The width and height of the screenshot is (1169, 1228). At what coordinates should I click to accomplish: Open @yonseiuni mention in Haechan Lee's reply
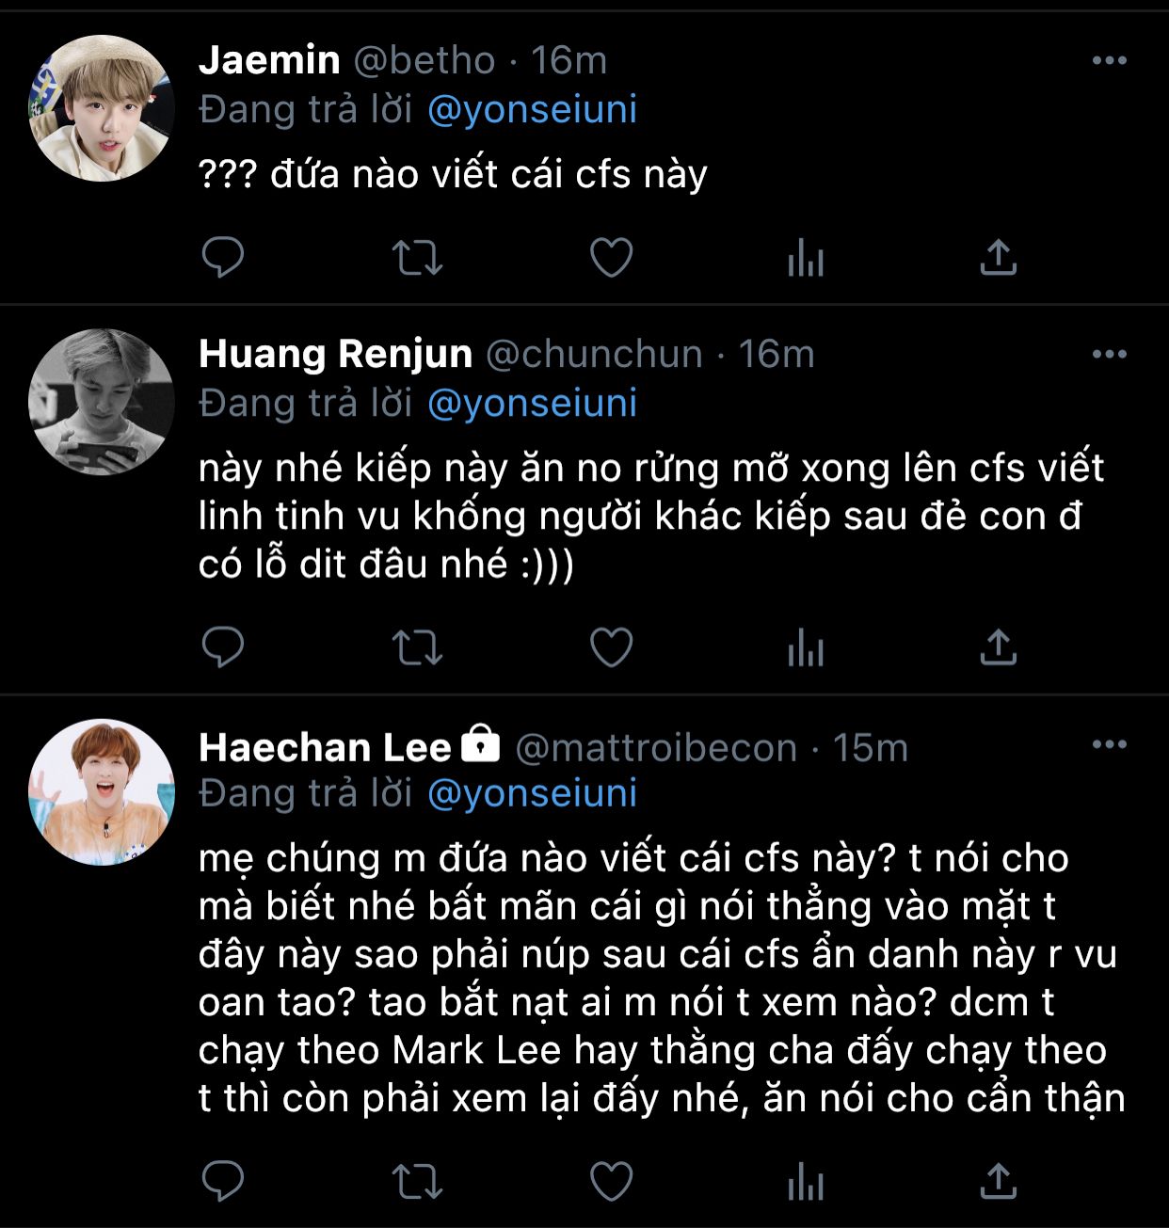532,793
